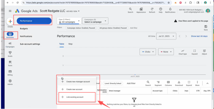Screen dimensions: 214x109
Task: Sort by Account type column
Action: 157,91
